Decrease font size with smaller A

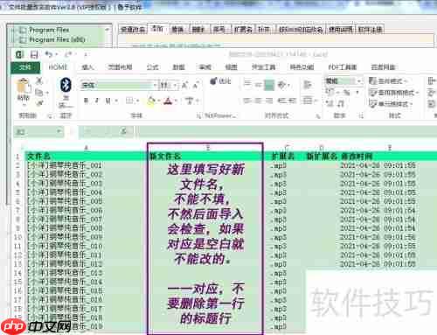[x=196, y=86]
